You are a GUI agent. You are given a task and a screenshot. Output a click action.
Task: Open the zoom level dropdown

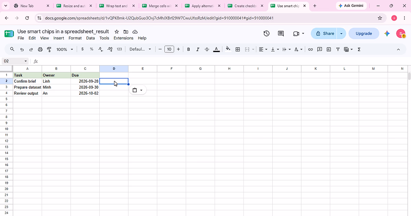click(x=65, y=49)
